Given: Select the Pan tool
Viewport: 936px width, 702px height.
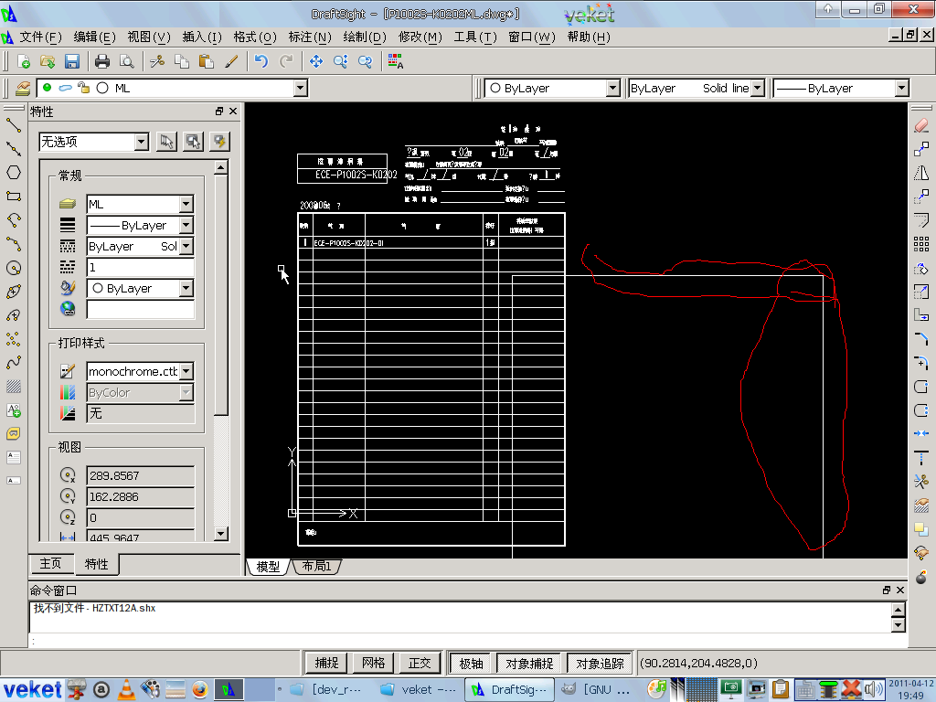Looking at the screenshot, I should pos(315,61).
